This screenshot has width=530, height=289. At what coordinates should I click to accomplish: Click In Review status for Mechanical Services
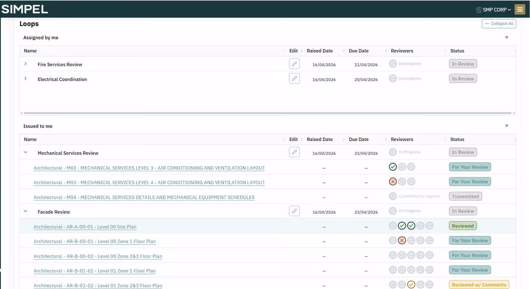point(463,152)
